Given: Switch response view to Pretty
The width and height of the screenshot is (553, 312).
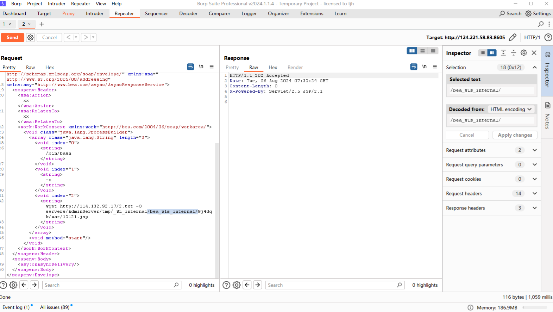Looking at the screenshot, I should [x=232, y=67].
